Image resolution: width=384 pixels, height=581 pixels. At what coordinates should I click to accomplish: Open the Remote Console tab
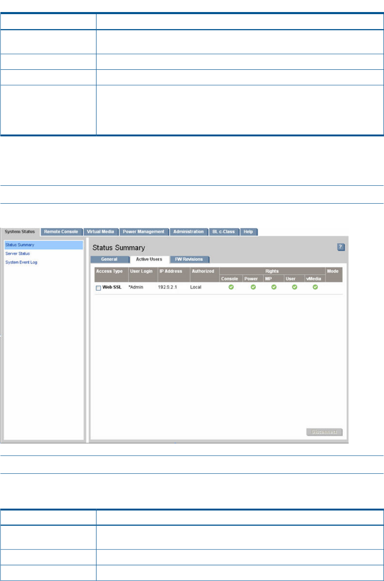(x=61, y=231)
